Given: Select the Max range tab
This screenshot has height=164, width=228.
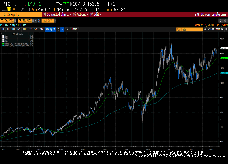Looking at the screenshot, I should (41, 29).
